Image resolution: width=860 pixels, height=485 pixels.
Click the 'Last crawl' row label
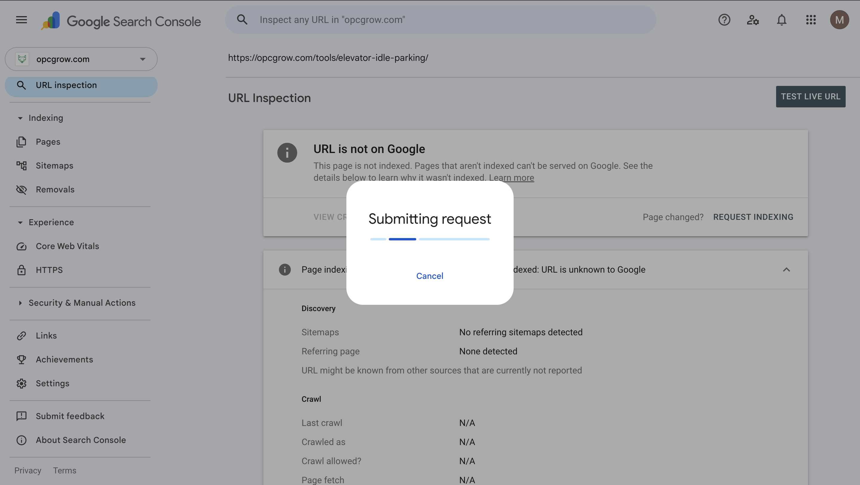point(322,423)
